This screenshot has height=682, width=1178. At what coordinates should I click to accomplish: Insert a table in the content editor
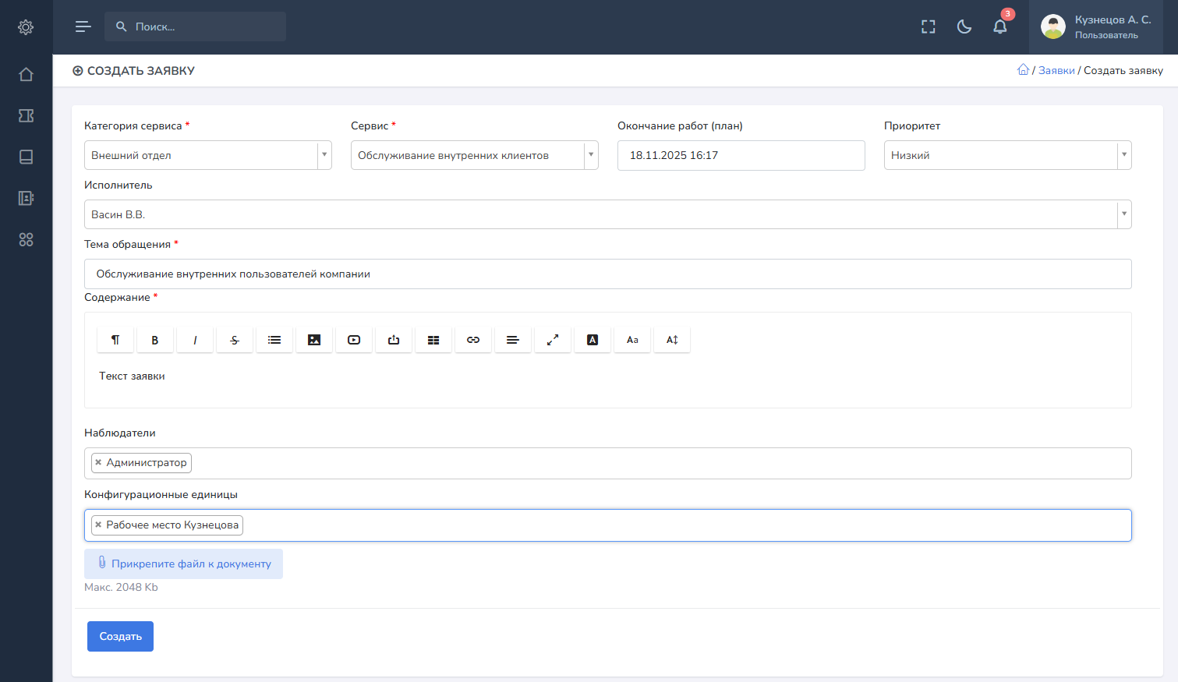pos(433,340)
